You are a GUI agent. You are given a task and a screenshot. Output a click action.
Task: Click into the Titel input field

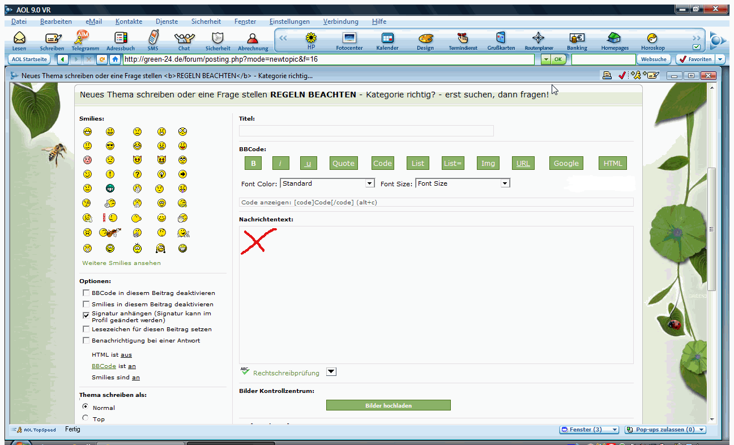(366, 131)
